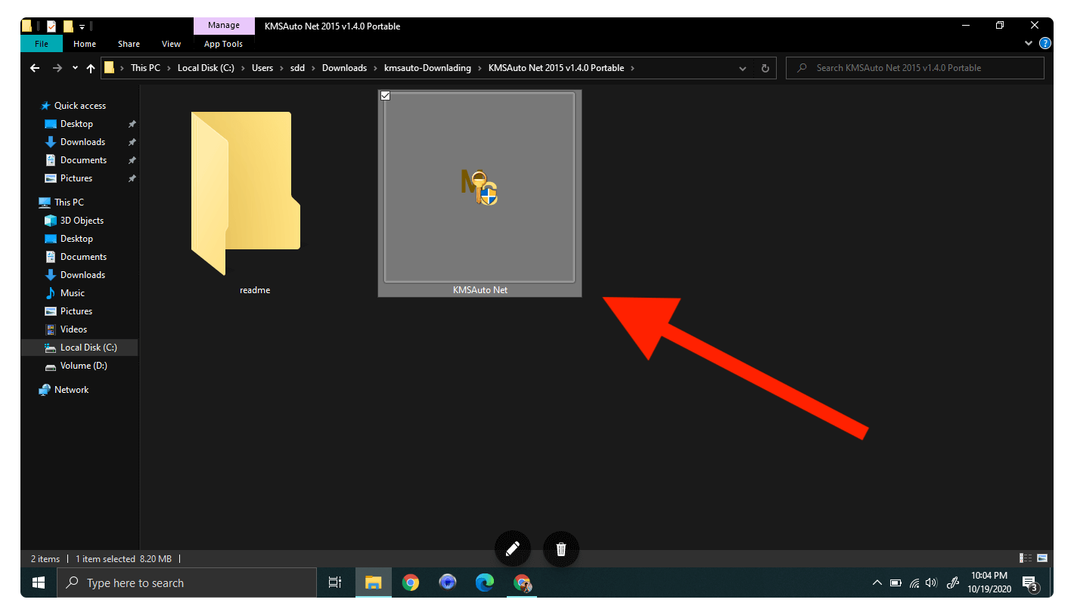Image resolution: width=1074 pixels, height=615 pixels.
Task: Open Firefox from the taskbar
Action: pos(448,583)
